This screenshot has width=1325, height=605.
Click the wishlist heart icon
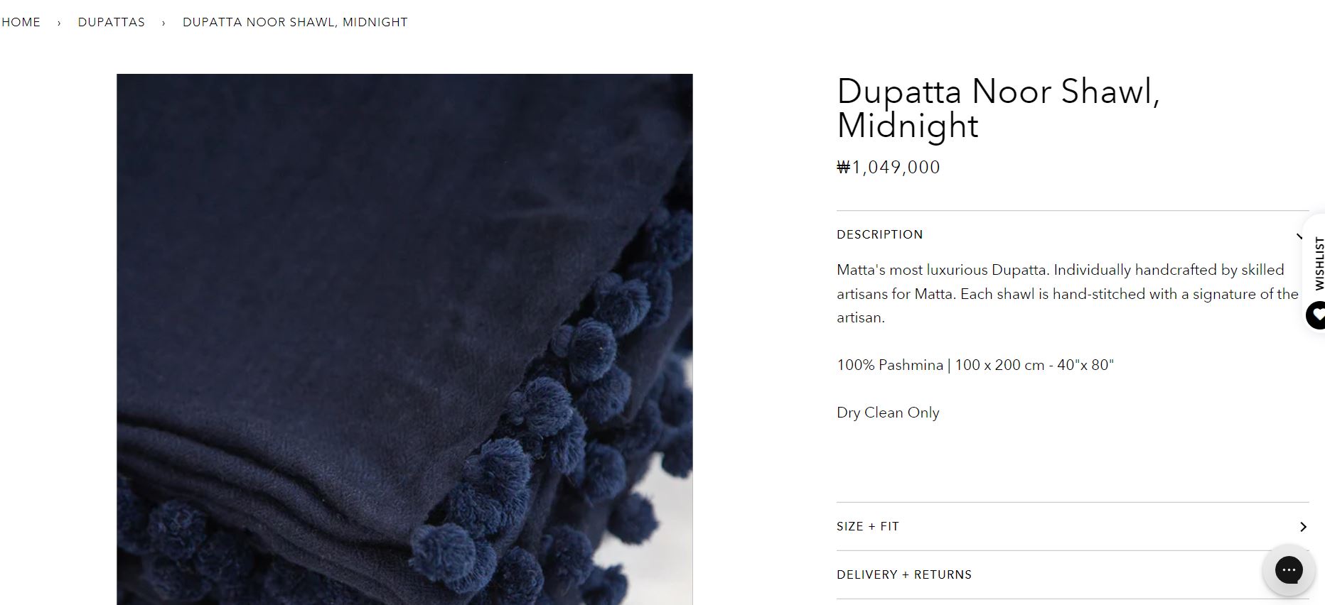1317,315
